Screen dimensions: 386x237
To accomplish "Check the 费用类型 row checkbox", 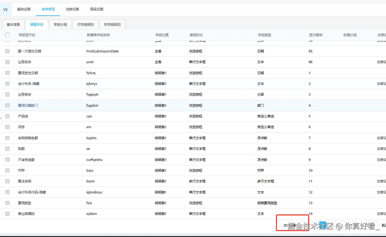I will [x=8, y=203].
